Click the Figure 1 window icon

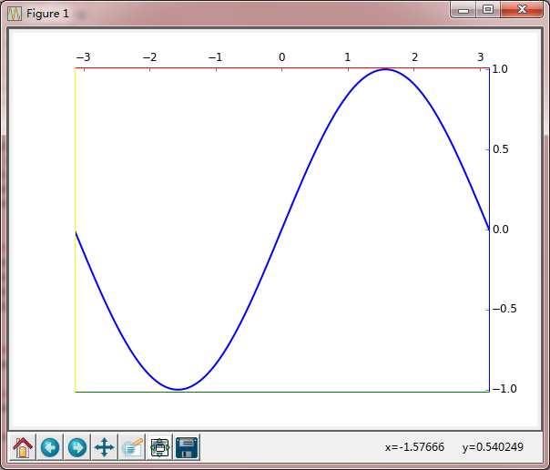15,14
